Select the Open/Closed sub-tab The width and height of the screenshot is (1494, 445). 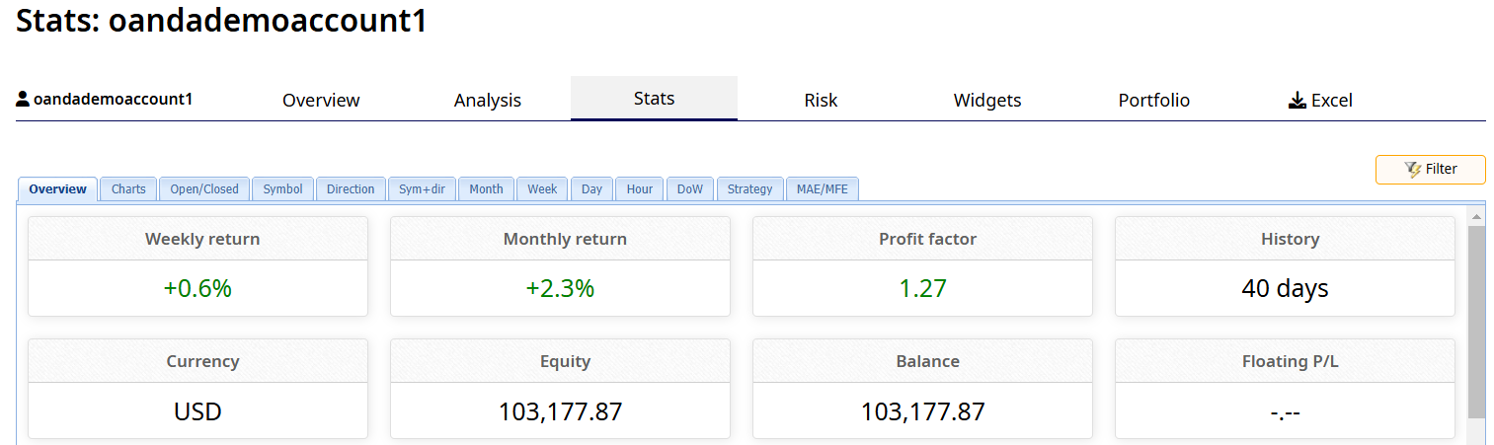(x=204, y=189)
